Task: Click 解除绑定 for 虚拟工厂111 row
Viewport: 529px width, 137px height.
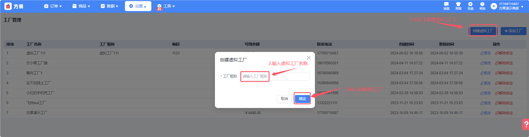Action: pyautogui.click(x=504, y=53)
